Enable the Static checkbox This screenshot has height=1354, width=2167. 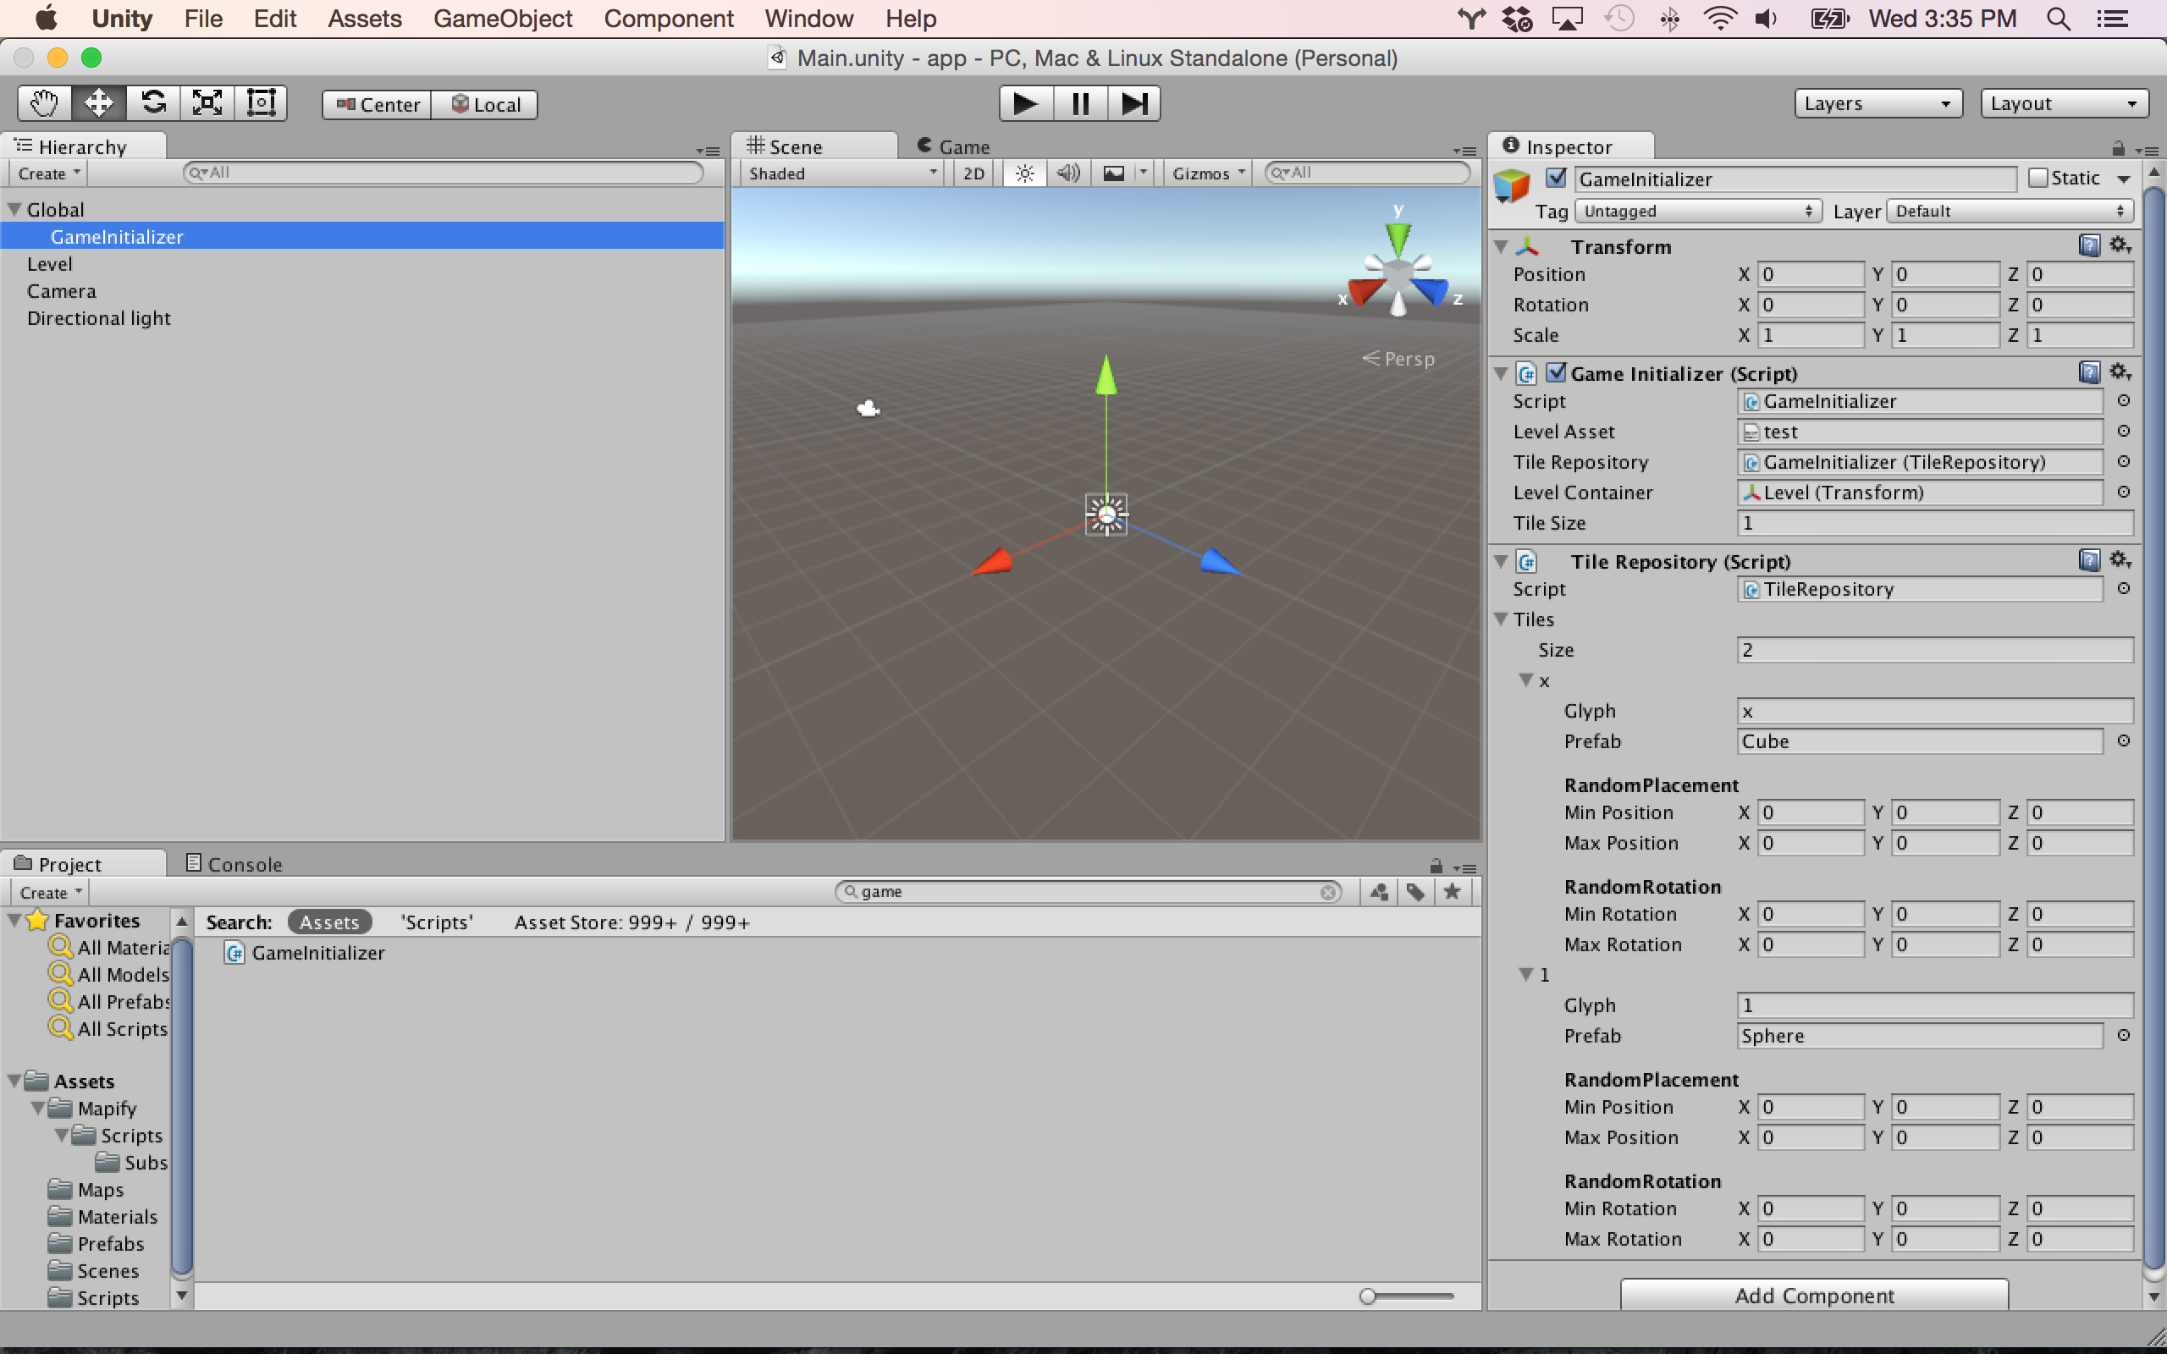pyautogui.click(x=2037, y=179)
